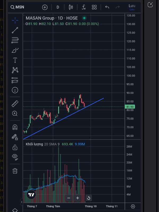Remove drawings with the trash icon
Viewport: 159px width, 212px height.
[15, 171]
